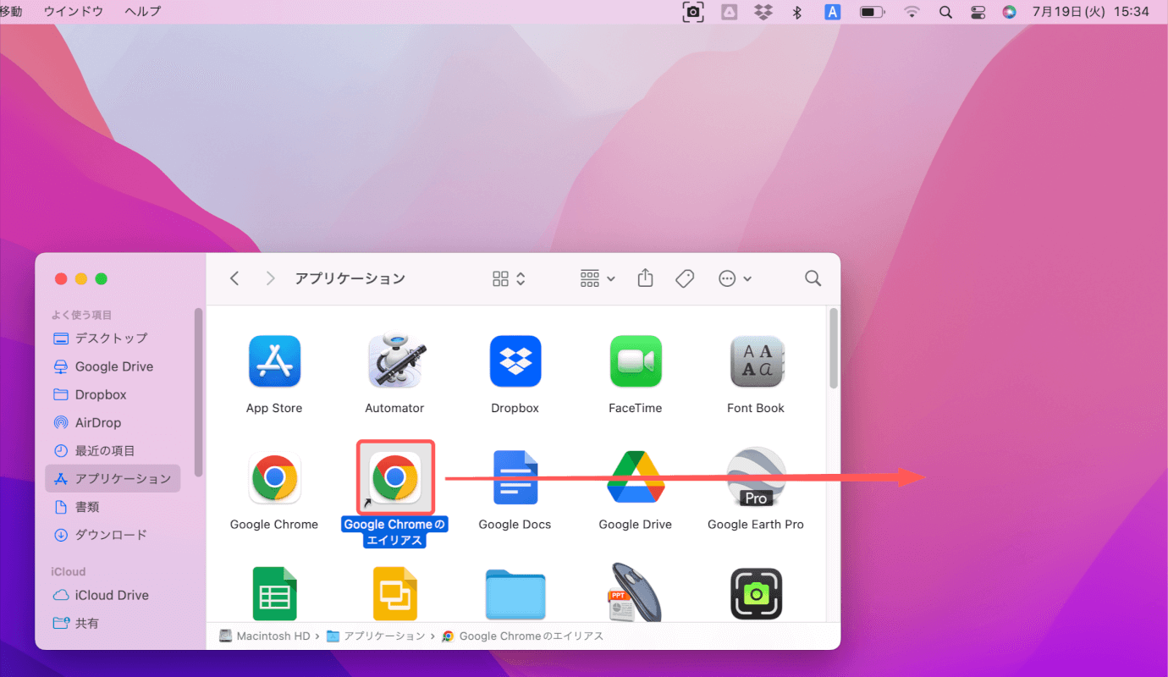Open Google Drive in the sidebar
The height and width of the screenshot is (677, 1168).
[x=113, y=366]
